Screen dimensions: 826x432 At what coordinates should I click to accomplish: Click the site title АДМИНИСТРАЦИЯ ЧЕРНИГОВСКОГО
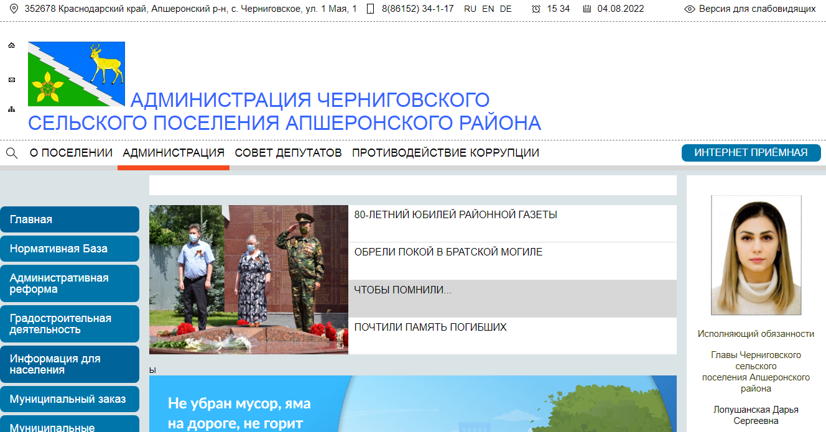285,111
